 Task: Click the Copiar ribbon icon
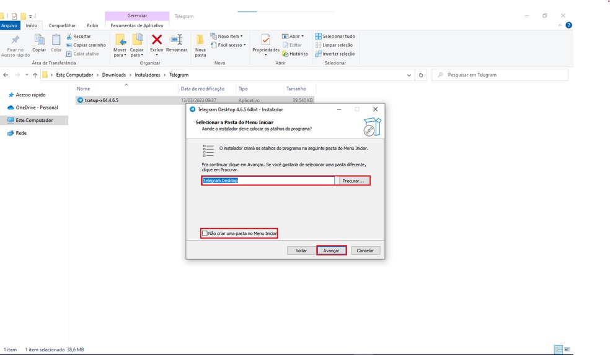coord(39,40)
